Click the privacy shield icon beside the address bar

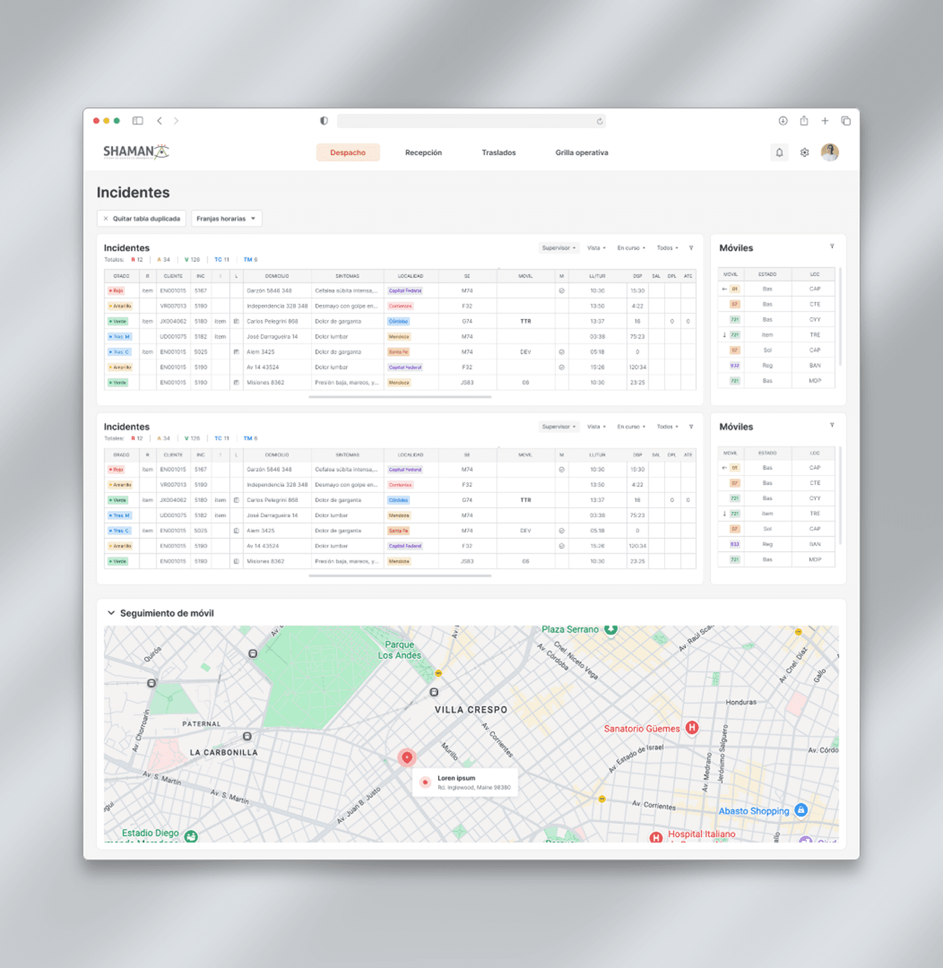coord(324,121)
